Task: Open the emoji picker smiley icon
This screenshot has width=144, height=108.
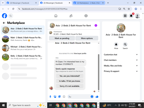Action: coord(92,96)
